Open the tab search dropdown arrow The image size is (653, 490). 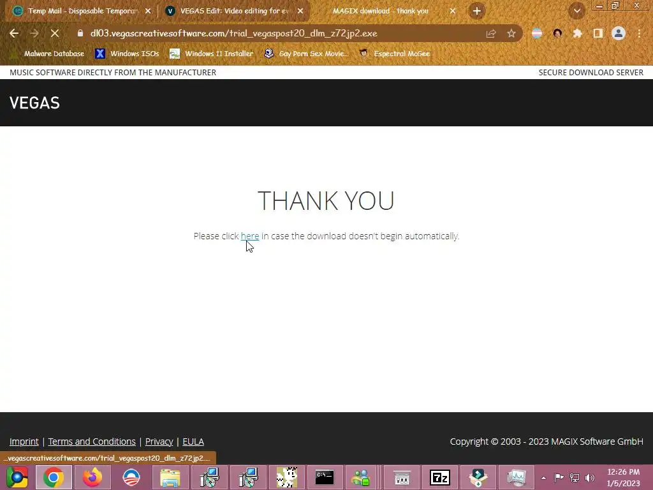tap(577, 11)
